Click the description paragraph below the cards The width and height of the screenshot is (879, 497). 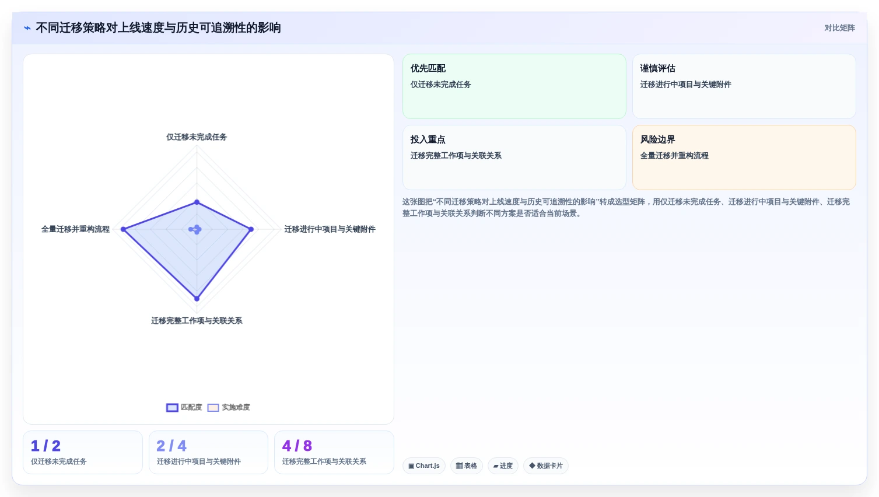point(628,208)
